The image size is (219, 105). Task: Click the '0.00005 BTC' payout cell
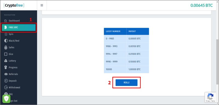coord(138,39)
